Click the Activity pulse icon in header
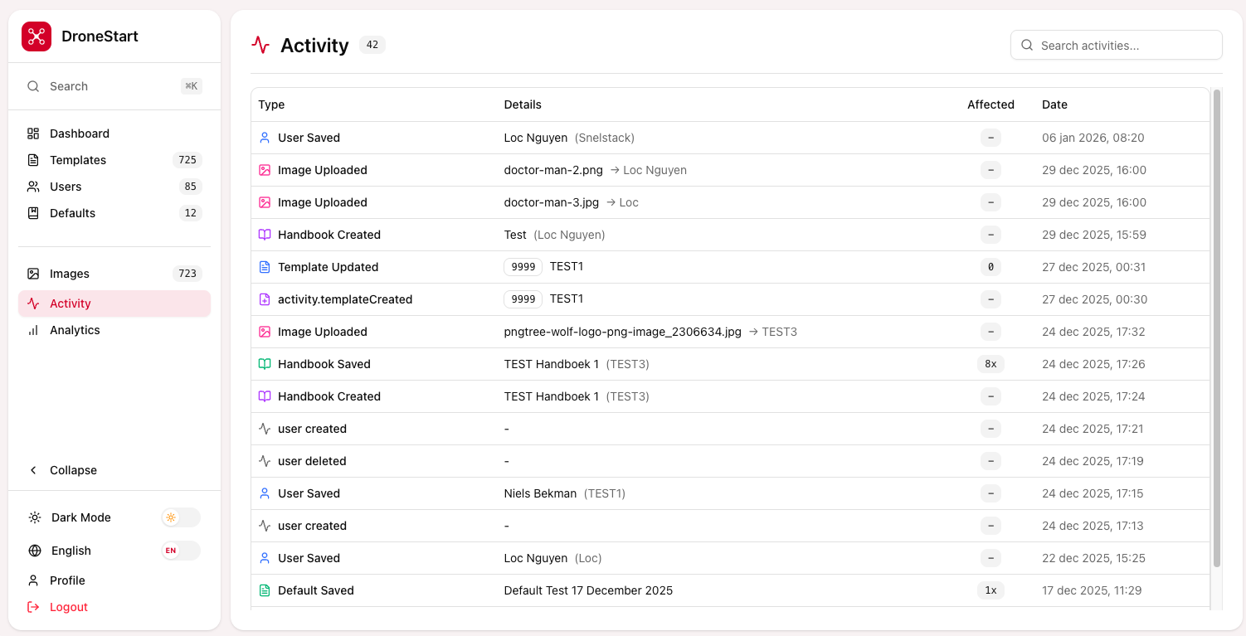This screenshot has width=1246, height=636. [260, 46]
